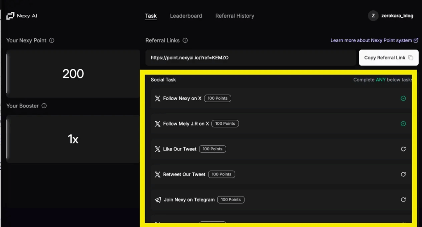Click the X logo on Like Our Tweet row
This screenshot has width=422, height=227.
(x=157, y=149)
